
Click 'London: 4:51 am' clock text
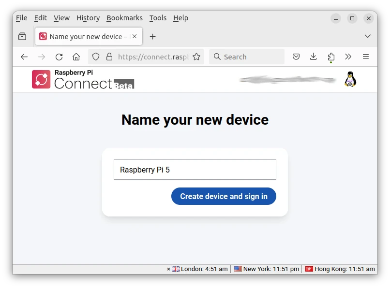click(204, 269)
